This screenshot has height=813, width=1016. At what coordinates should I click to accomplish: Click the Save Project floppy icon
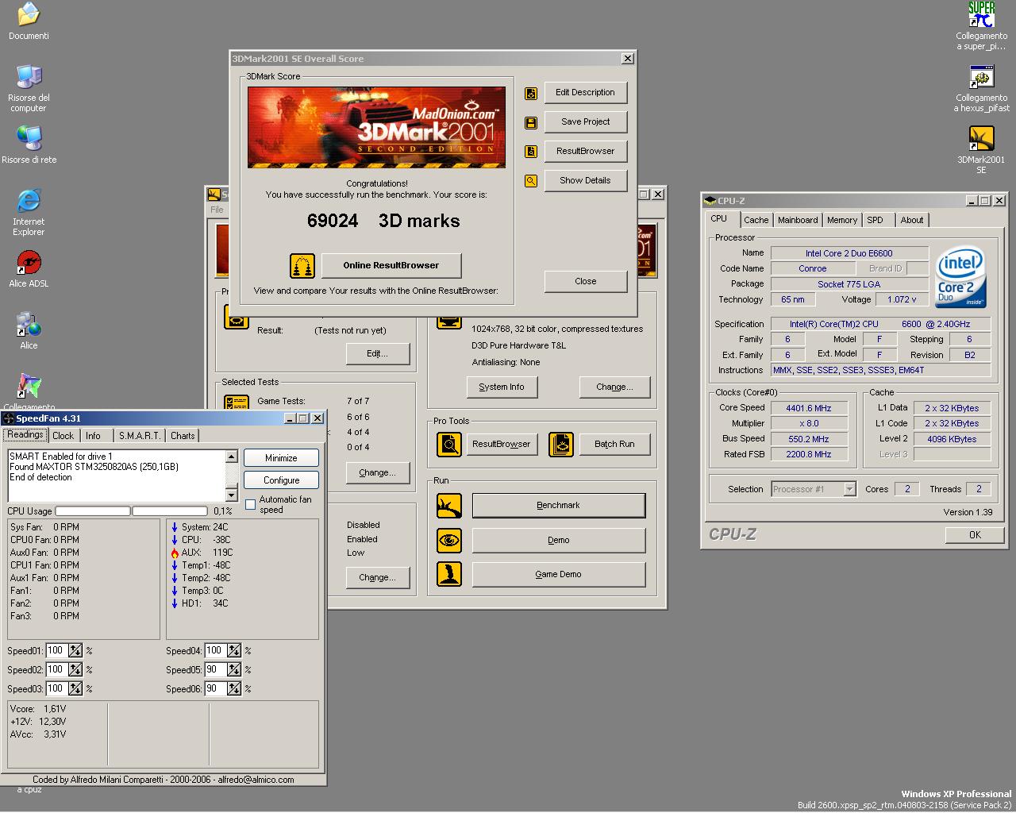point(531,122)
